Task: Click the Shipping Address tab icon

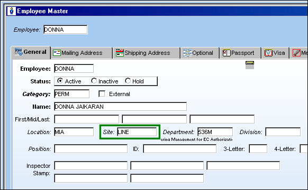Action: point(120,53)
